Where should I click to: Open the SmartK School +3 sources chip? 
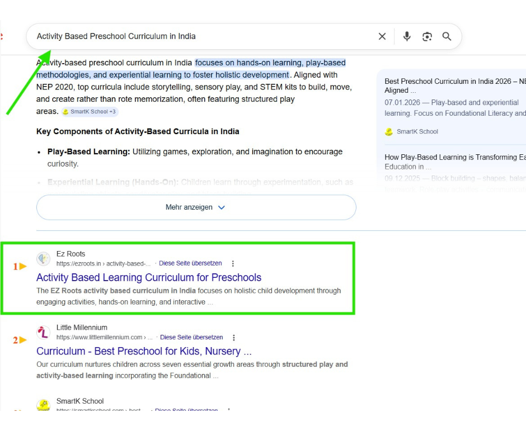[x=90, y=112]
